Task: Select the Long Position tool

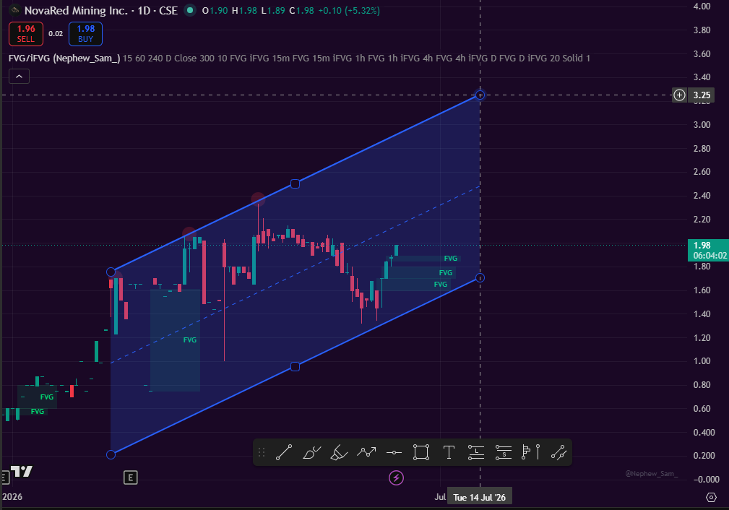Action: pos(476,452)
